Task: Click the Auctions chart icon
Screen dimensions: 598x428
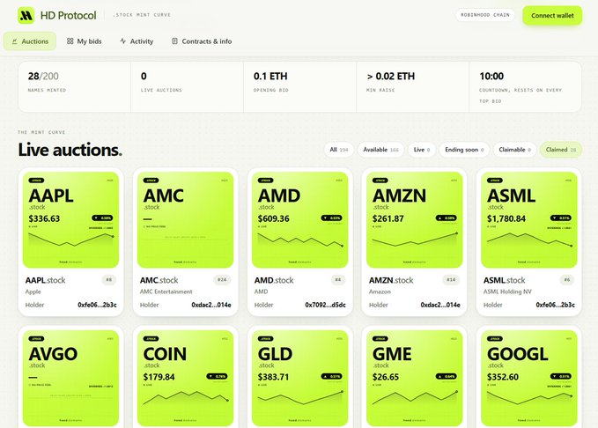Action: tap(14, 41)
